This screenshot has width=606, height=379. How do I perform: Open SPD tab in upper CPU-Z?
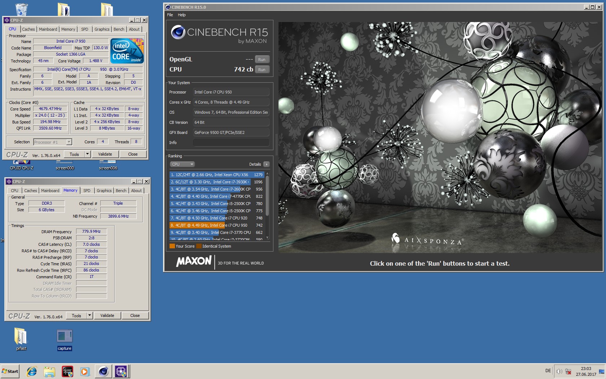(x=85, y=29)
